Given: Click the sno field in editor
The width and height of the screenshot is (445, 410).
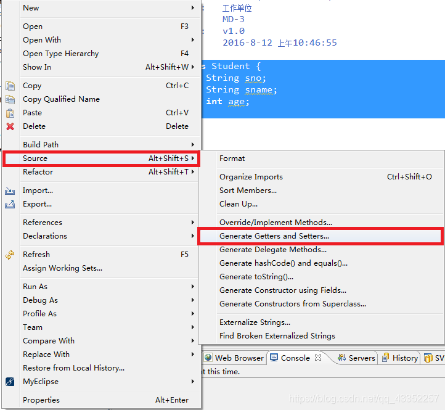Looking at the screenshot, I should coord(253,78).
